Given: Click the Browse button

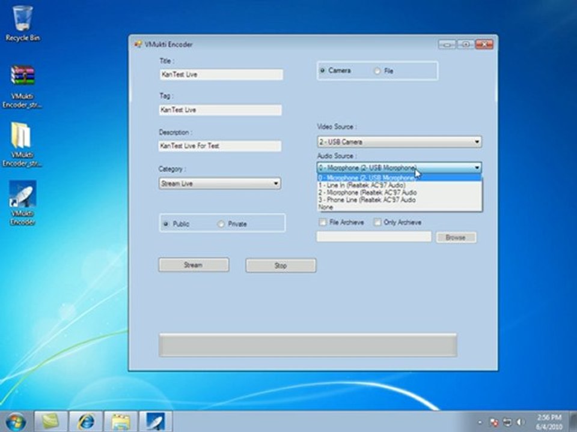Looking at the screenshot, I should (x=456, y=238).
